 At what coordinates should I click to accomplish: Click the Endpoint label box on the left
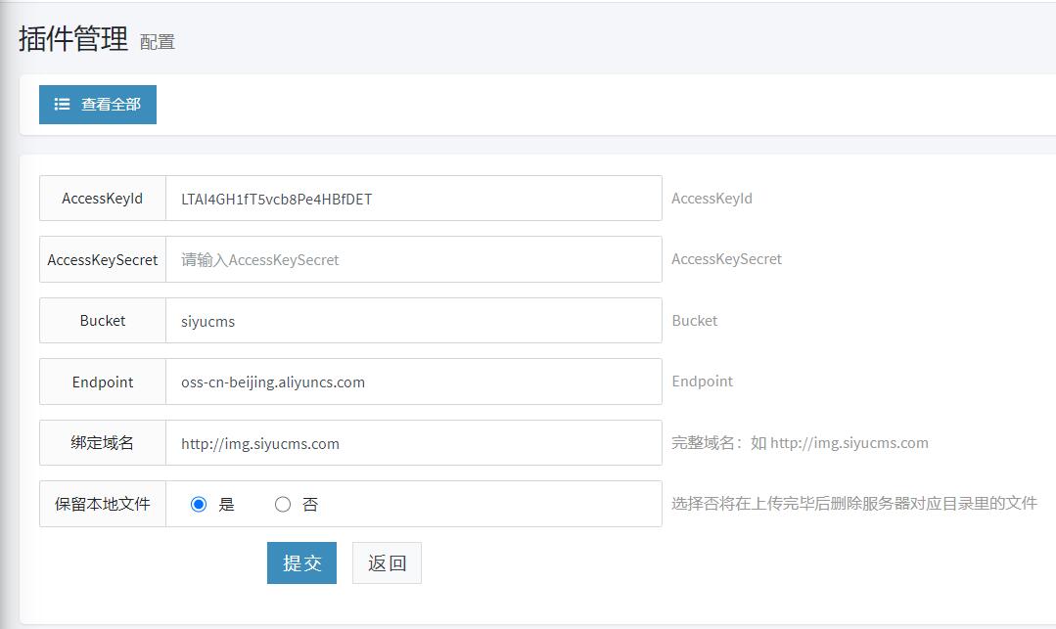[103, 382]
